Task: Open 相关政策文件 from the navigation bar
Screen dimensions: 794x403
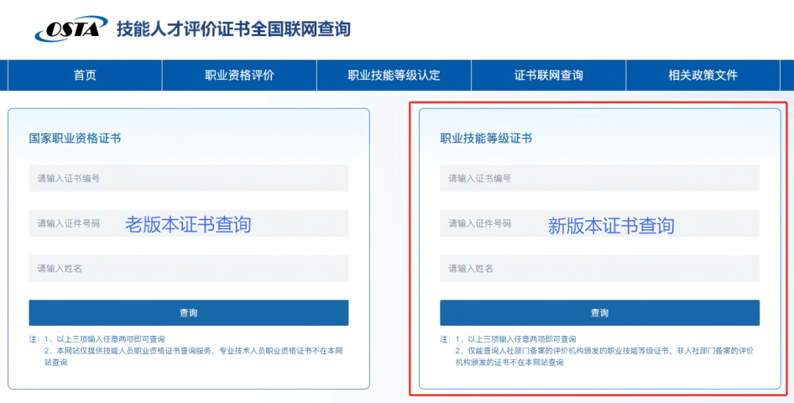Action: pos(703,75)
